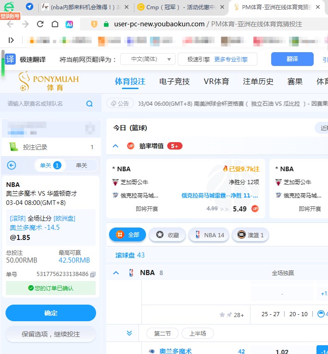Click the PONYMUAH 体育 logo
The image size is (328, 354).
49,82
